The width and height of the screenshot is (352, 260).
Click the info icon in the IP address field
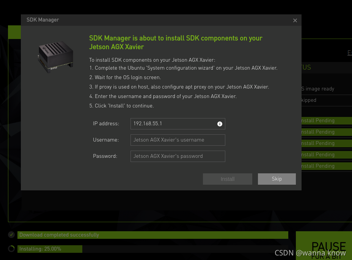(x=220, y=124)
